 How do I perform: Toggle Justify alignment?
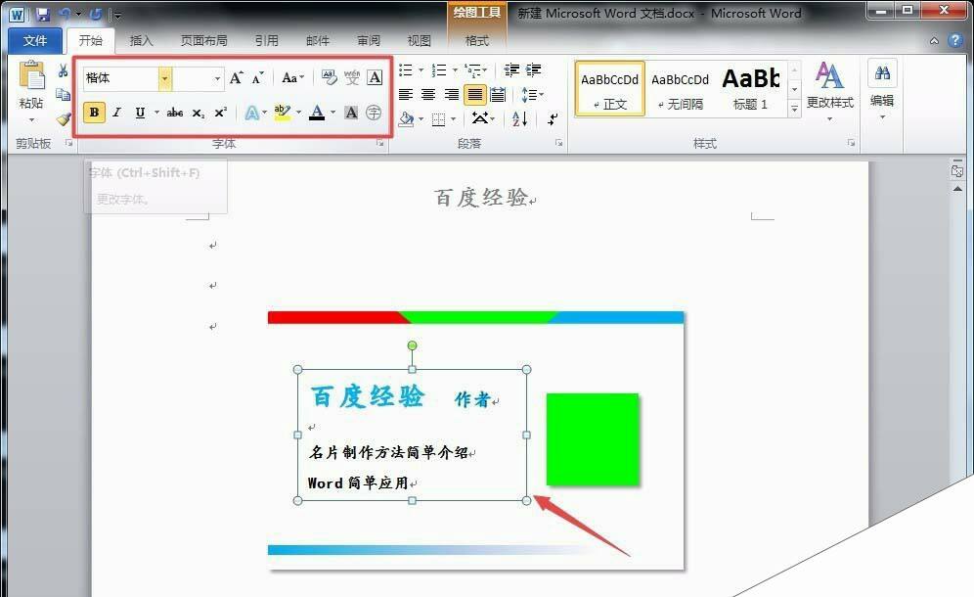coord(474,95)
